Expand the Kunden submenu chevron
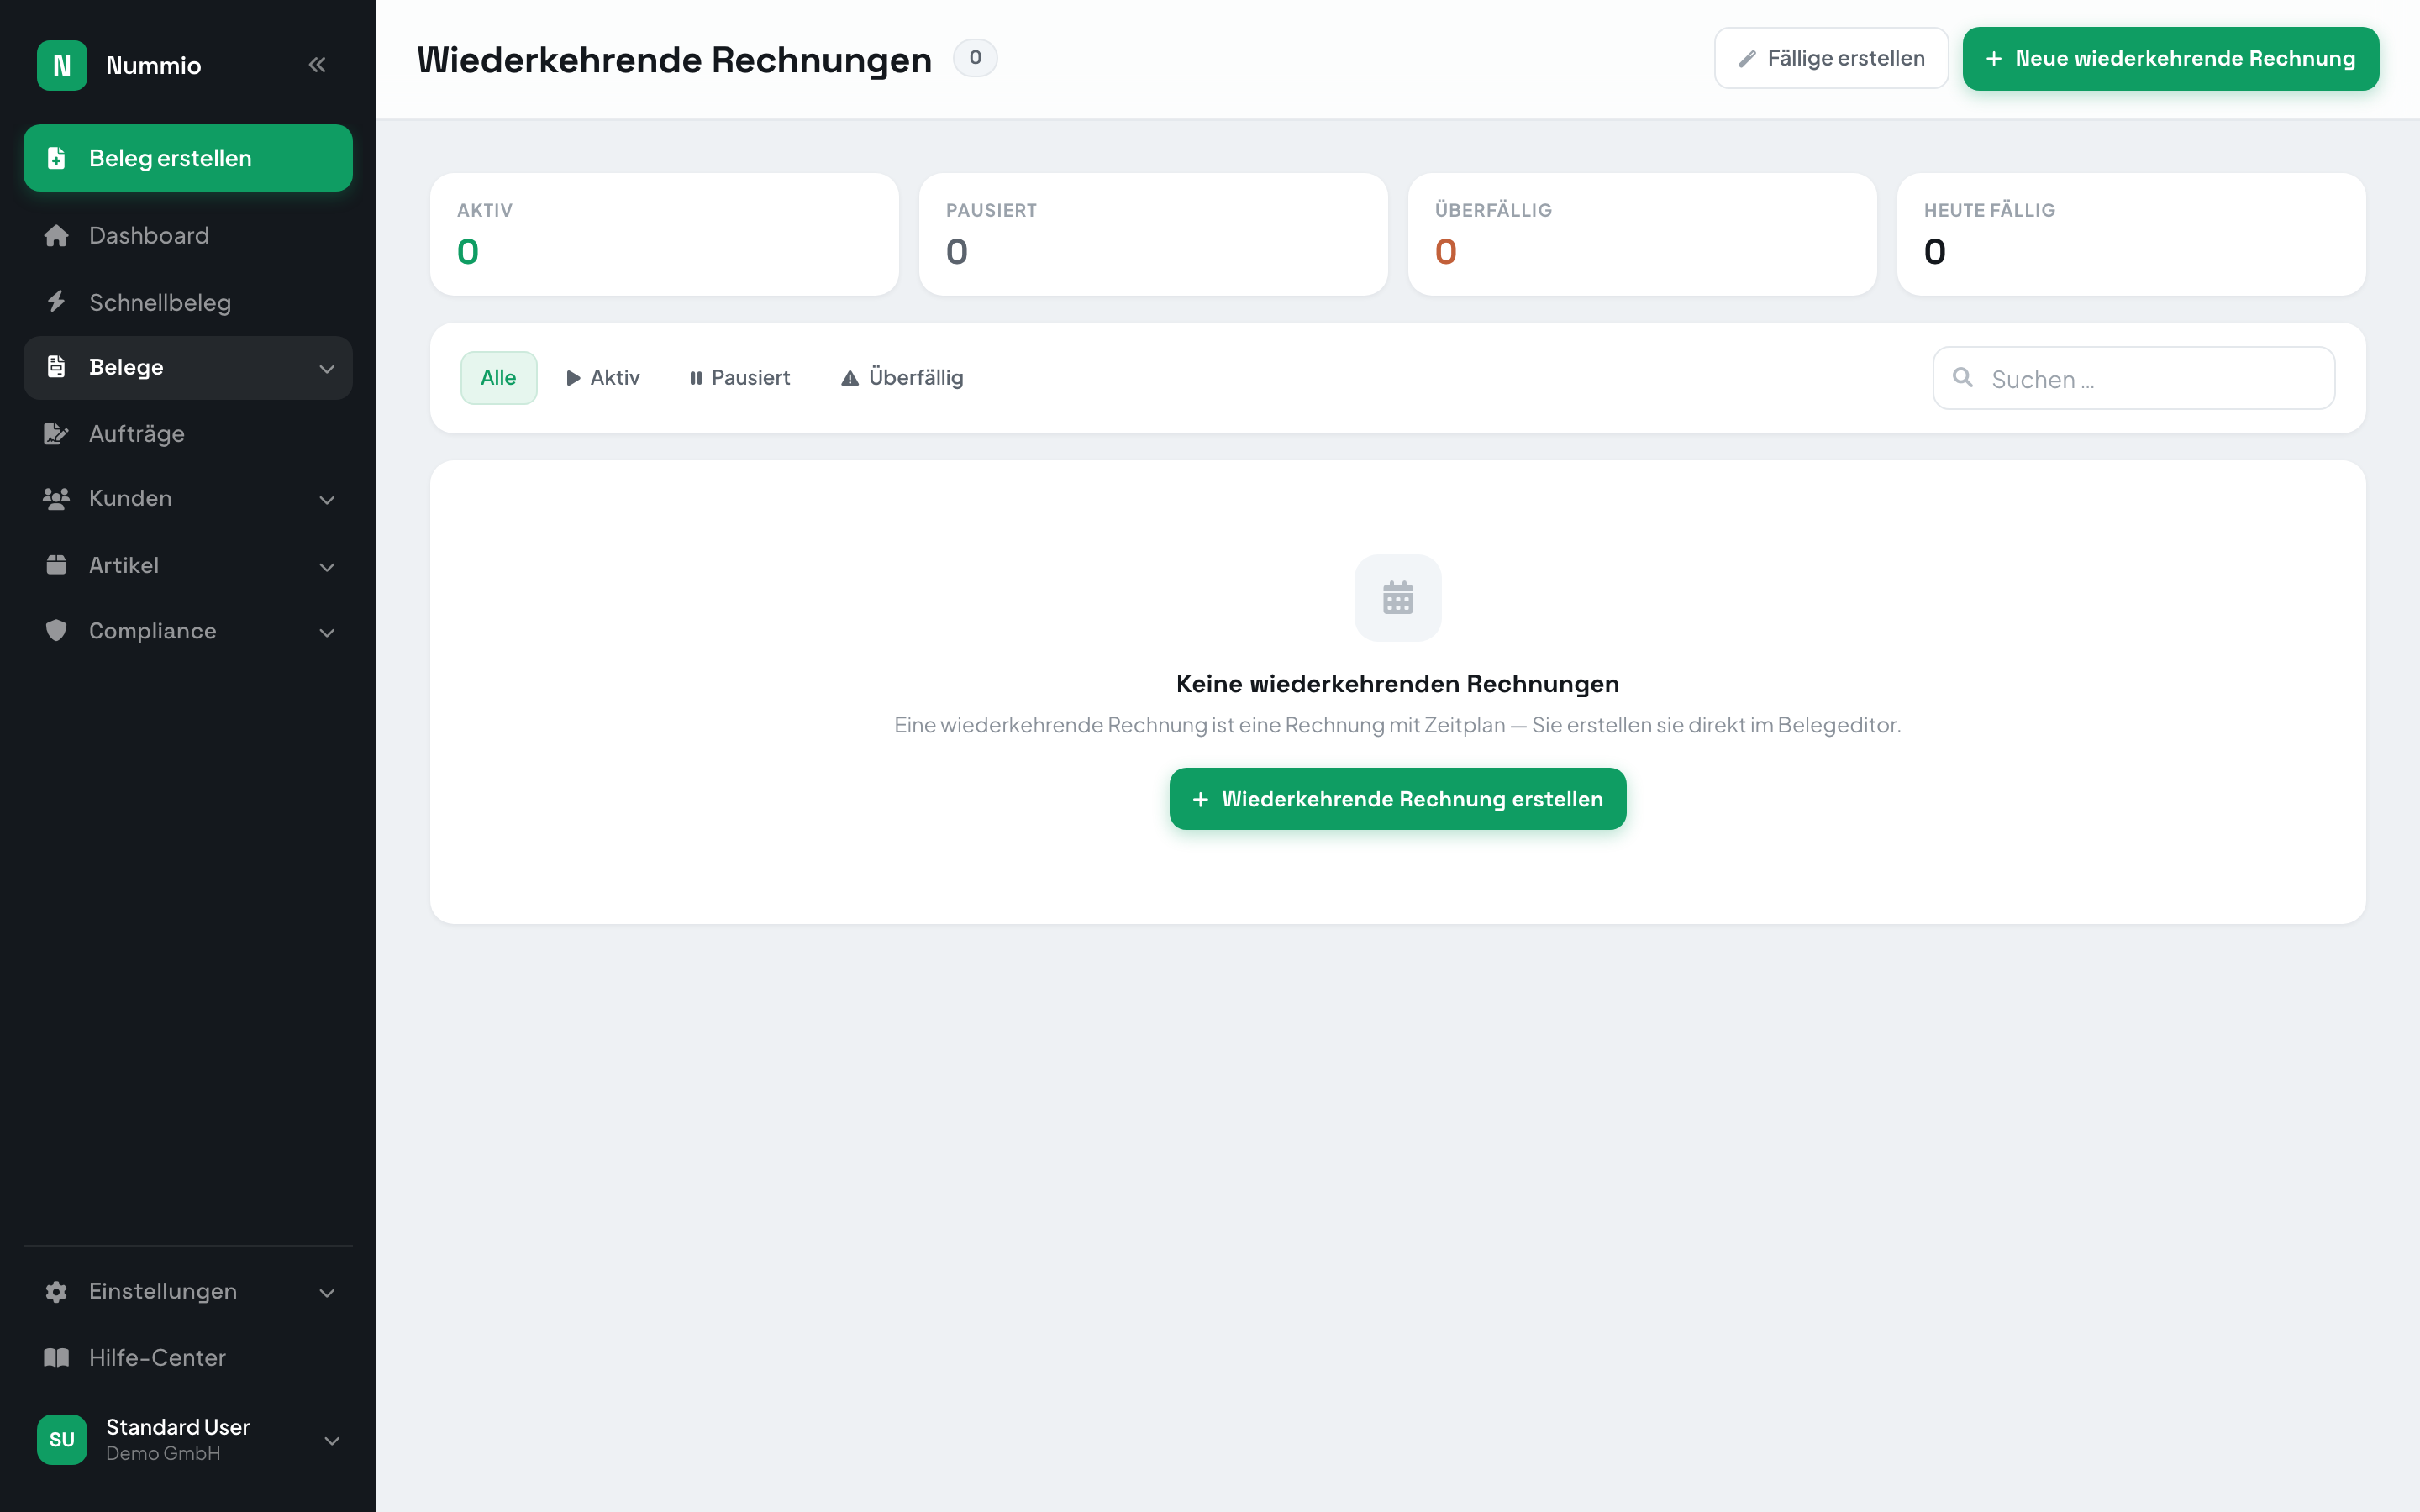Screen dimensions: 2420x1512 point(327,499)
